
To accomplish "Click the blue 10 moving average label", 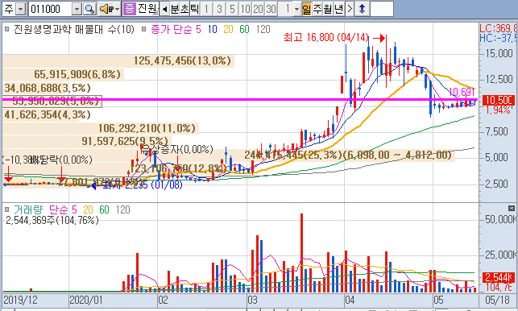I will click(212, 29).
